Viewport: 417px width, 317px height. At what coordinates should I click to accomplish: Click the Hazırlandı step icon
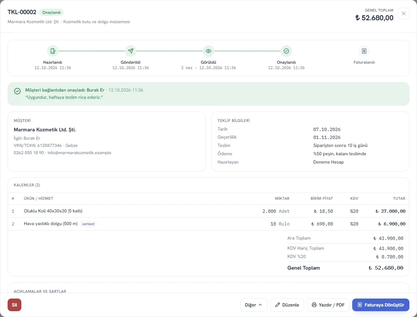(52, 51)
